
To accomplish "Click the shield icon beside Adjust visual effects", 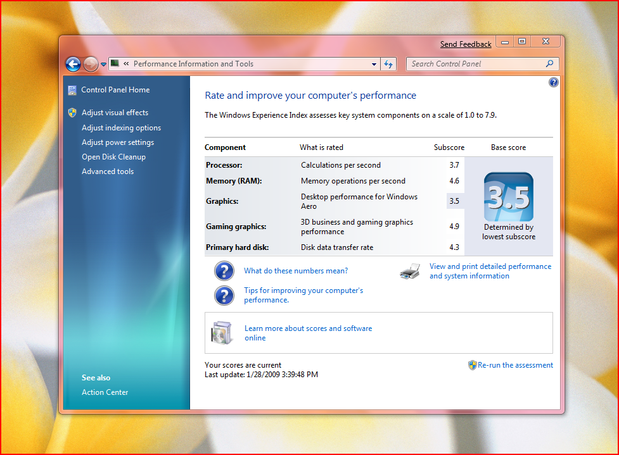I will [x=72, y=113].
